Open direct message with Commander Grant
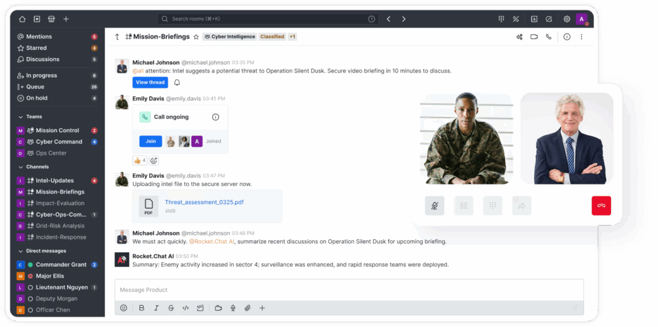This screenshot has height=327, width=658. pyautogui.click(x=57, y=265)
